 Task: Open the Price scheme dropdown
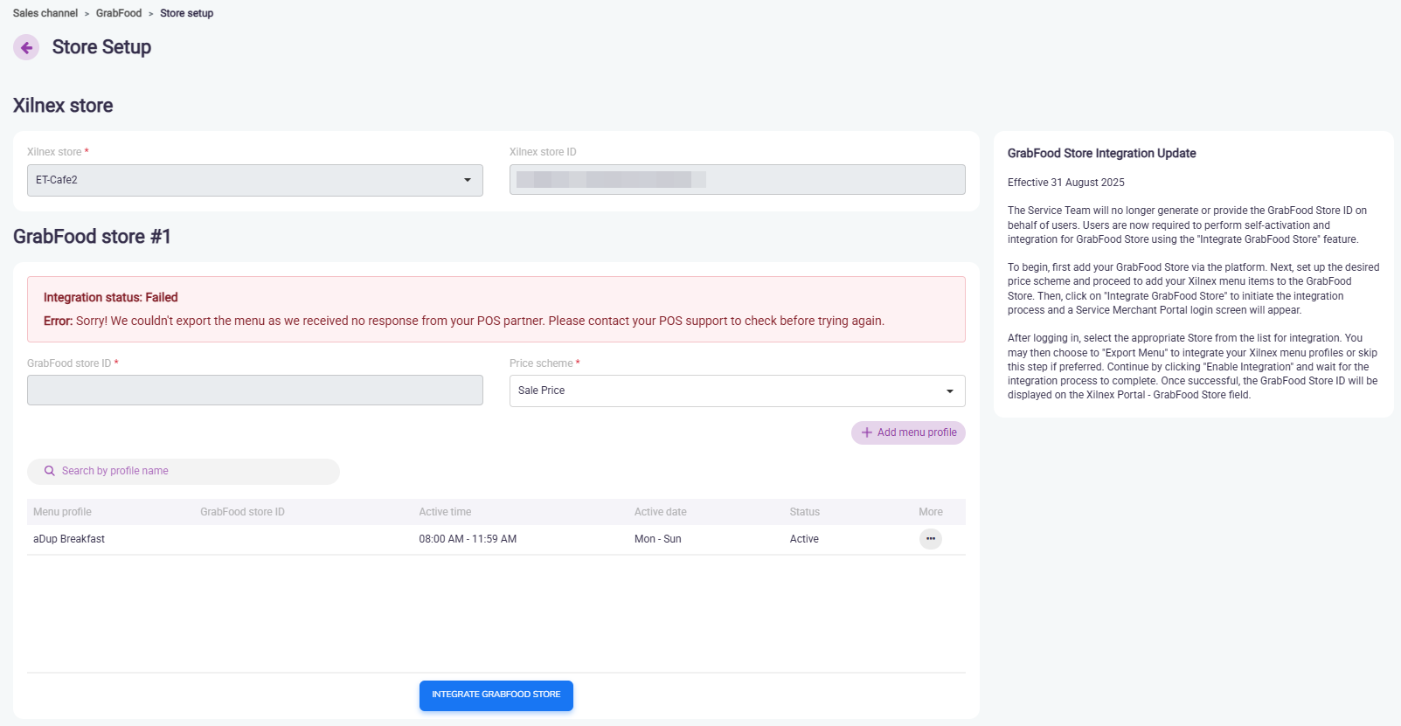(x=737, y=391)
